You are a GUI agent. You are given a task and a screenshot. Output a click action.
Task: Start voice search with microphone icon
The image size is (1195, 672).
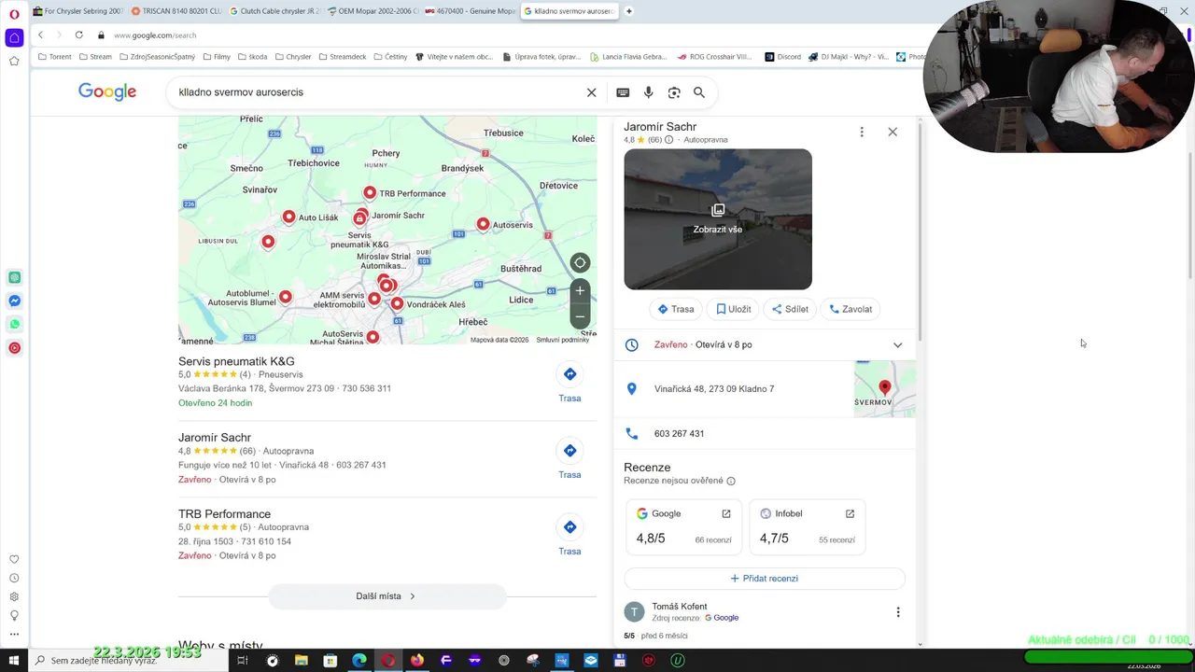click(x=648, y=92)
